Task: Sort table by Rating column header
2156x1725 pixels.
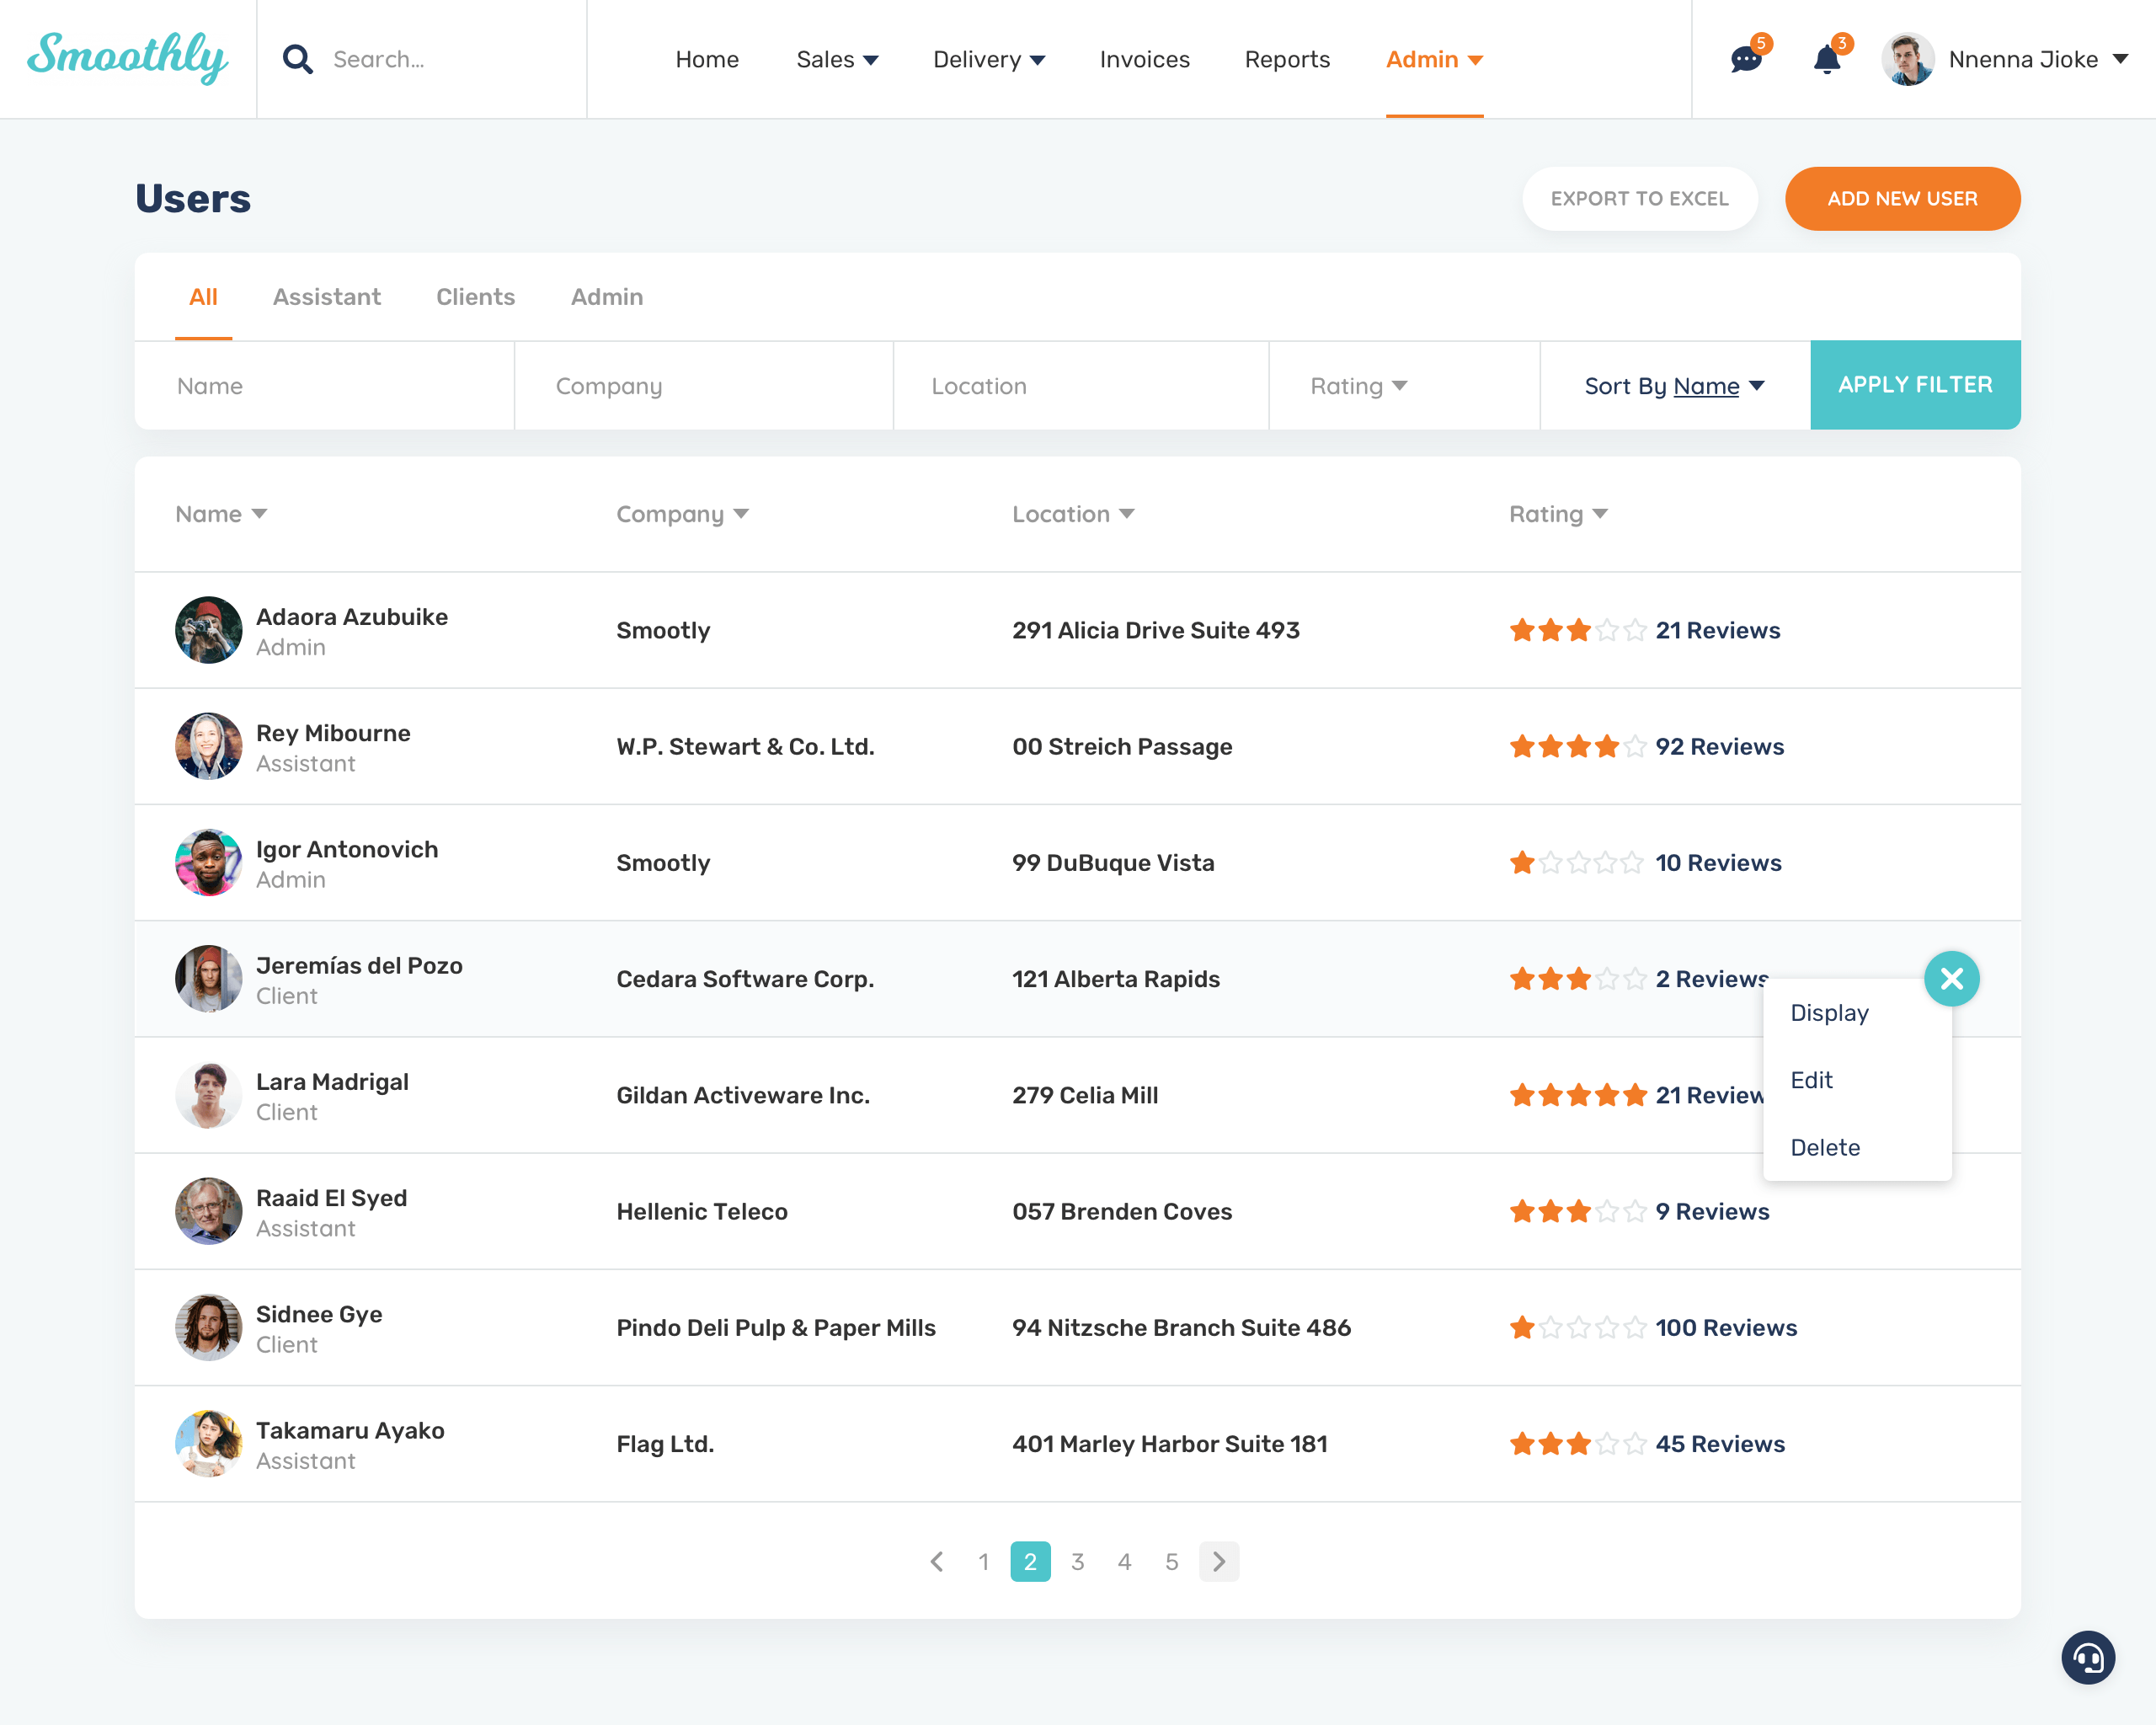Action: coord(1558,514)
